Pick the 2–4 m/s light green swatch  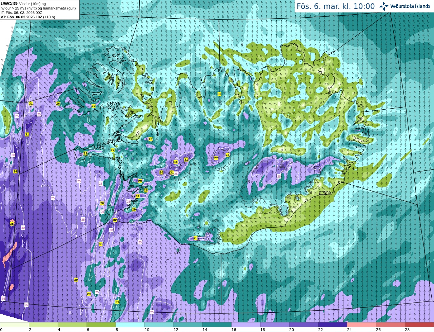click(43, 325)
